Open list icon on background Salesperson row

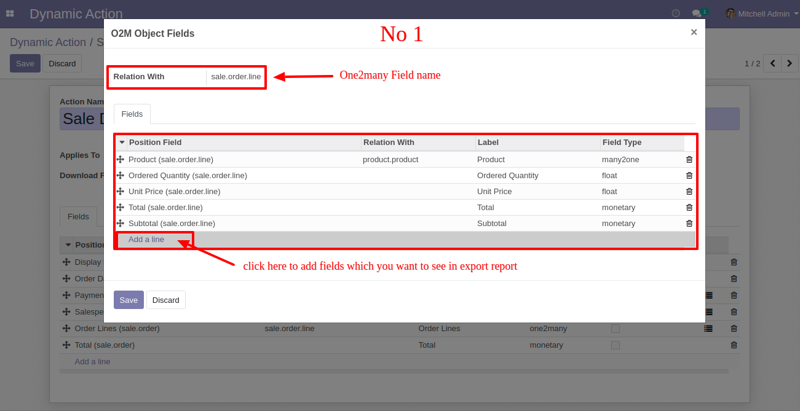click(708, 312)
